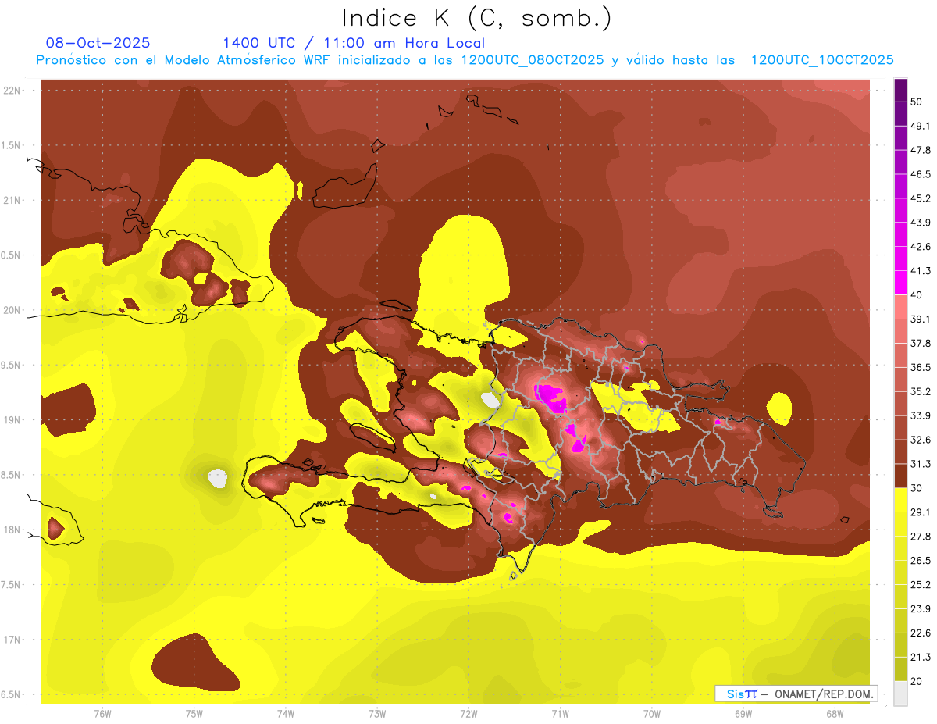
Task: Click the gray swatch below 20 on the scale
Action: click(900, 693)
